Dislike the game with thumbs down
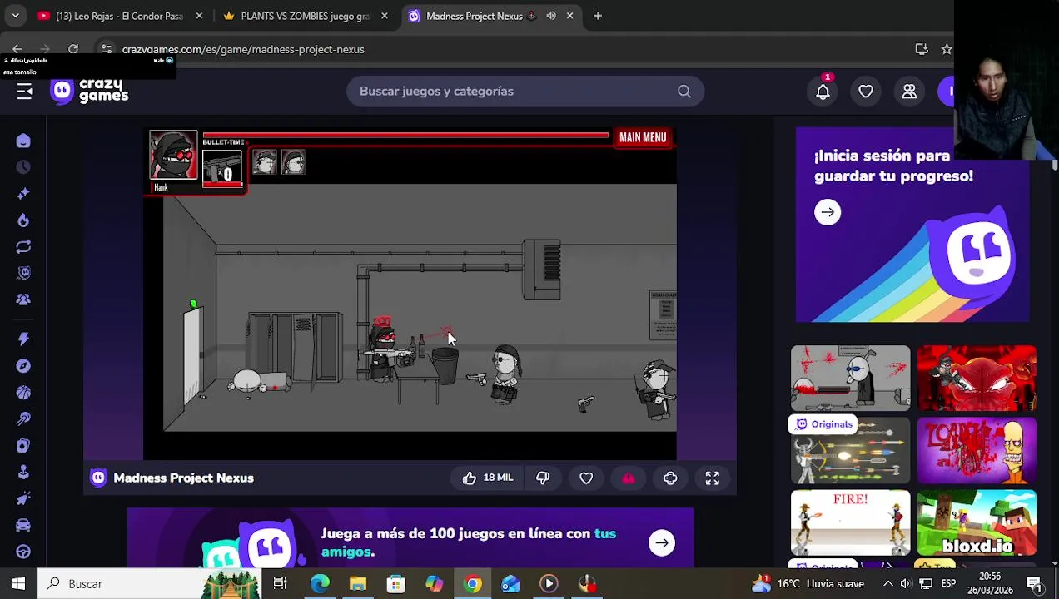This screenshot has width=1059, height=599. coord(543,478)
